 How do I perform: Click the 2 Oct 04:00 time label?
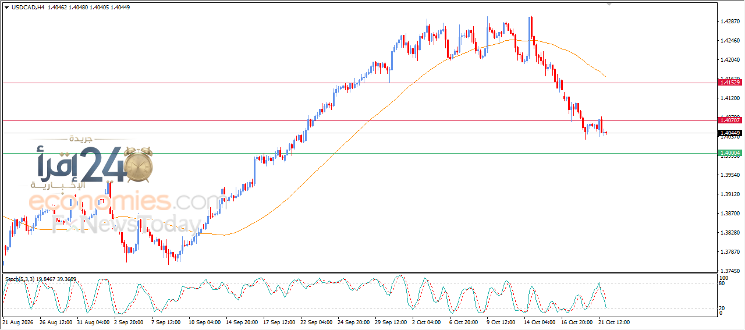point(427,322)
